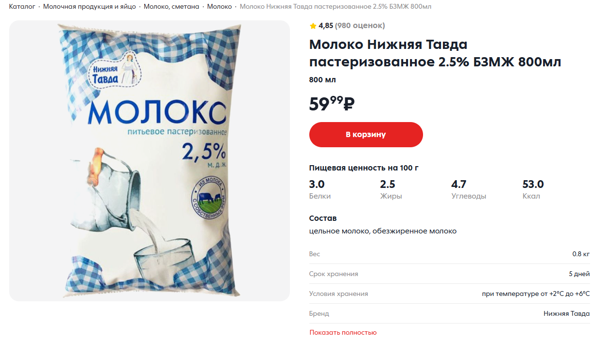Click the Условия хранения row
The width and height of the screenshot is (606, 356).
click(450, 294)
